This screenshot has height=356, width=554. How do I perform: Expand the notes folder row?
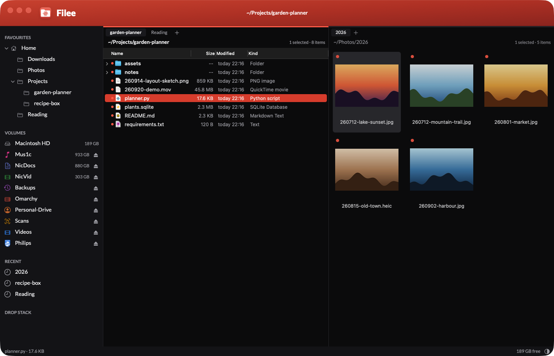[107, 72]
